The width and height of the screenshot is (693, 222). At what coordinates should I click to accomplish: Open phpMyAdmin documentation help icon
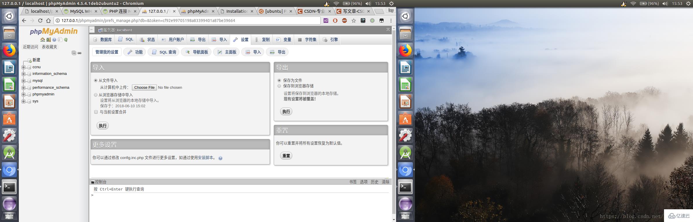[x=54, y=40]
